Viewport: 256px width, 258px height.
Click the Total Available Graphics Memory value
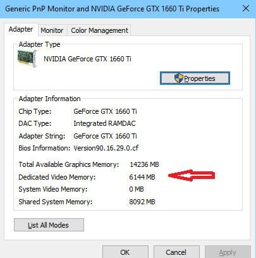tap(144, 164)
